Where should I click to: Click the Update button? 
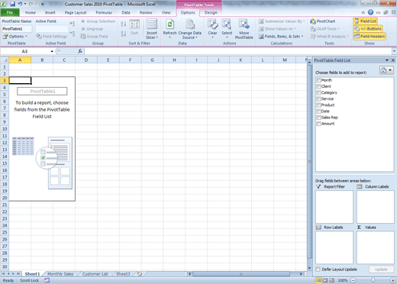coord(381,269)
